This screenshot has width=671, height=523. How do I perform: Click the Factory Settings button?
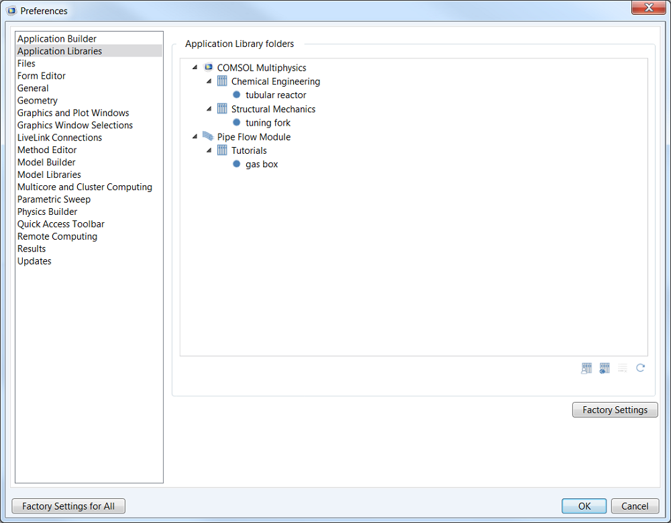[x=615, y=410]
